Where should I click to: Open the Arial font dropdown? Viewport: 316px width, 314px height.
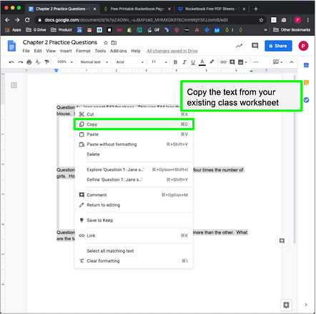[x=129, y=62]
